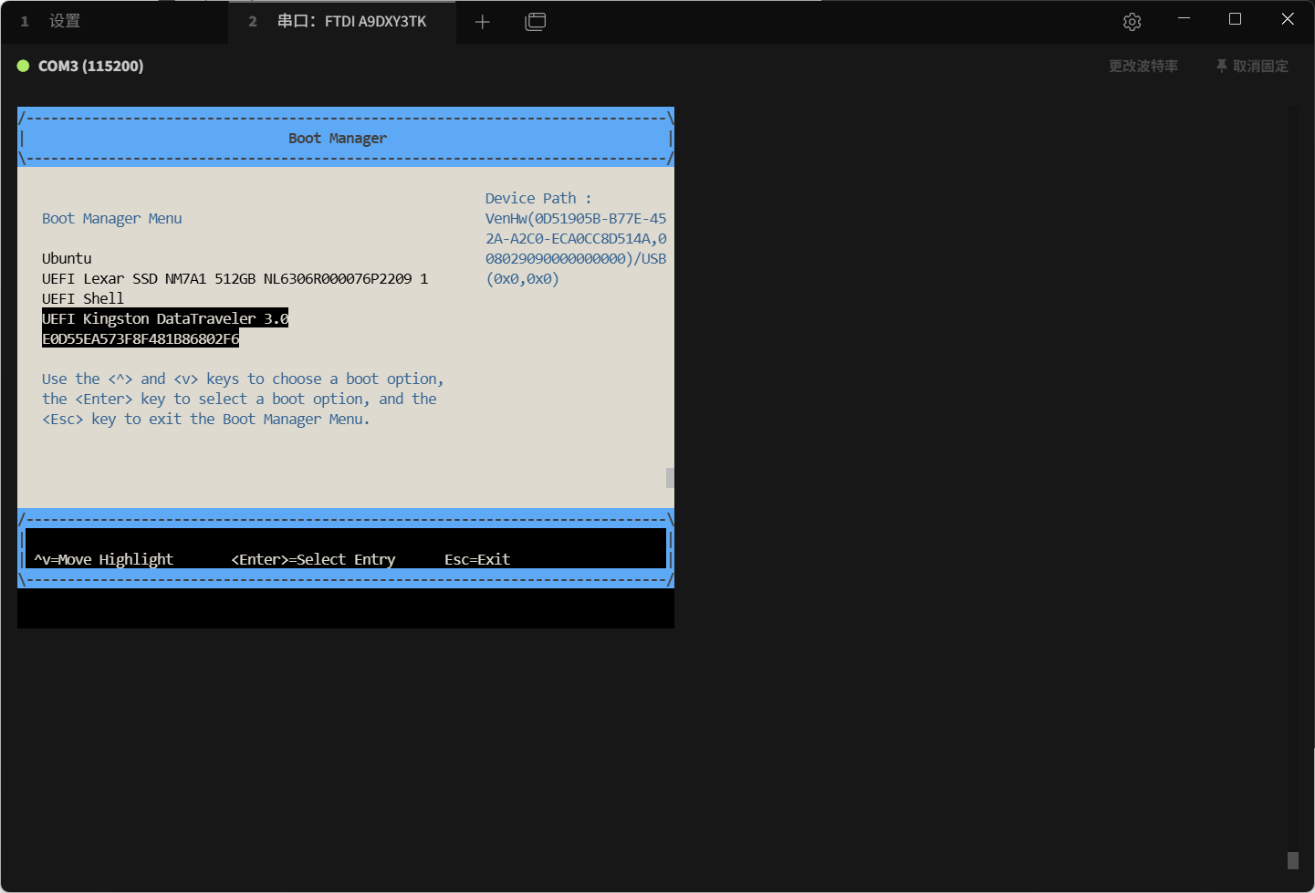Click the highlighted UEFI Kingston DataTraveler entry

(165, 318)
